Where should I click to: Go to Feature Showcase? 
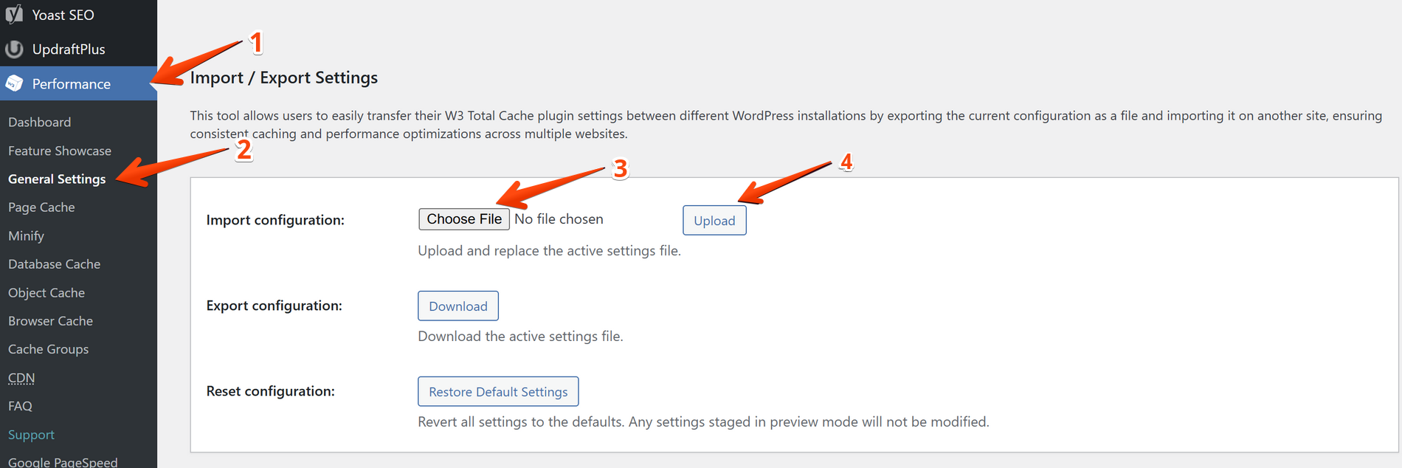click(x=60, y=151)
